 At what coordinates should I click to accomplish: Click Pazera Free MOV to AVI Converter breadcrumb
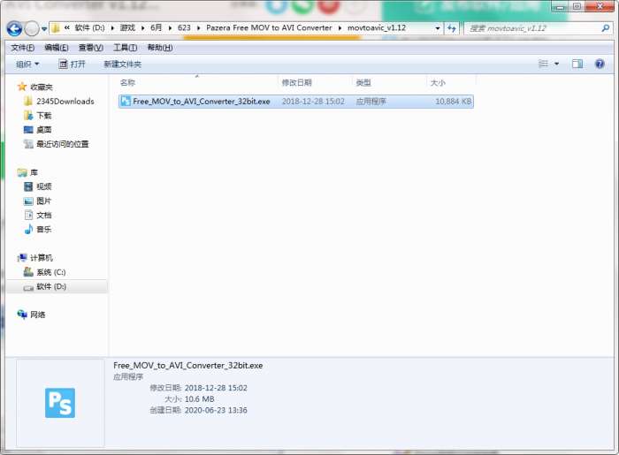coord(269,28)
